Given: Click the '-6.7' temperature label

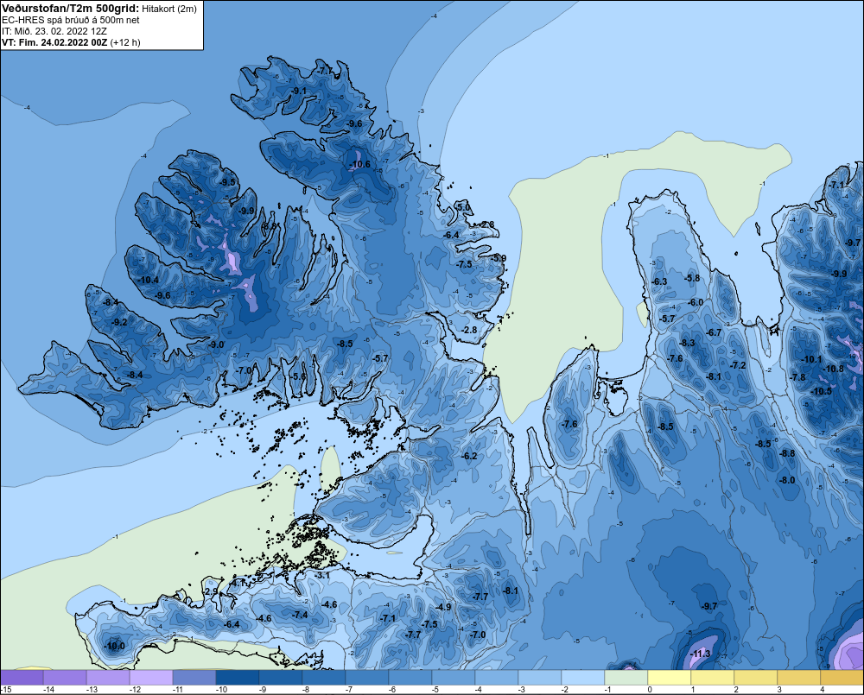Looking at the screenshot, I should [x=714, y=332].
